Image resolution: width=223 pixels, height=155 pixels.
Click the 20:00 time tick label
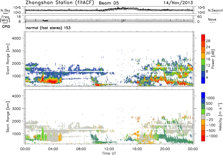(165, 149)
